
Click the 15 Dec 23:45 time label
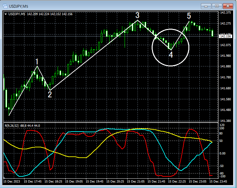[x=218, y=181]
